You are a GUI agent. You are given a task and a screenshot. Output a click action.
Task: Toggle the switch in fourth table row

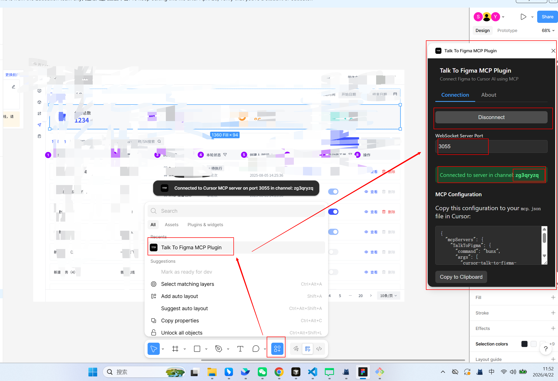tap(333, 232)
